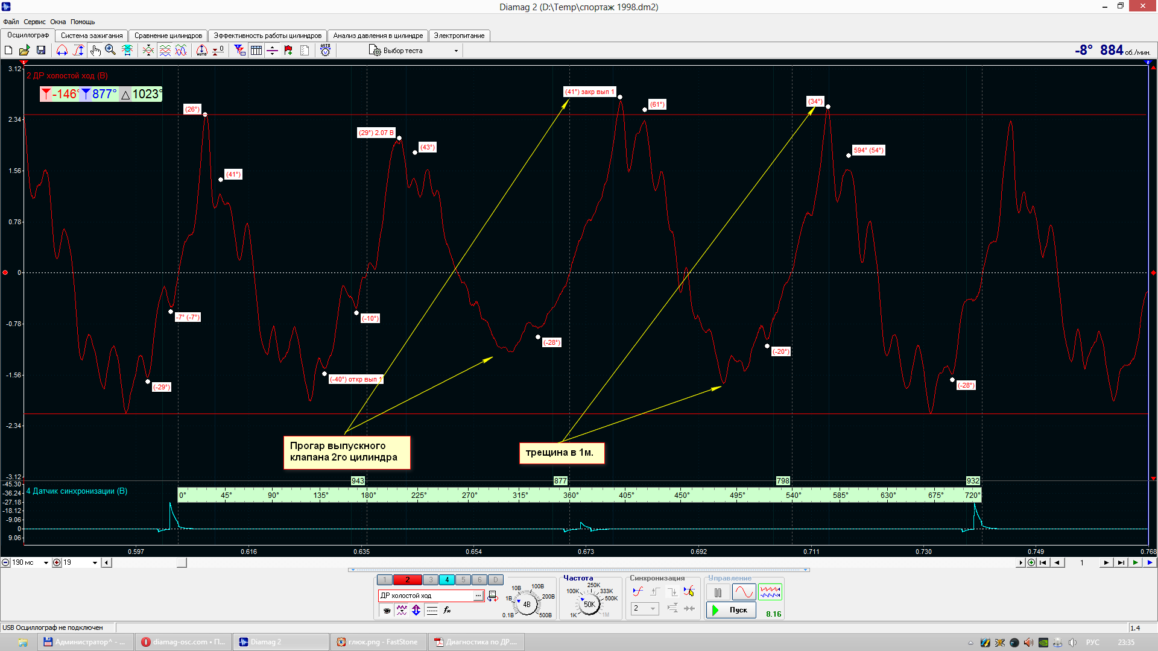Image resolution: width=1158 pixels, height=651 pixels.
Task: Open the marker filter icon
Action: click(240, 51)
